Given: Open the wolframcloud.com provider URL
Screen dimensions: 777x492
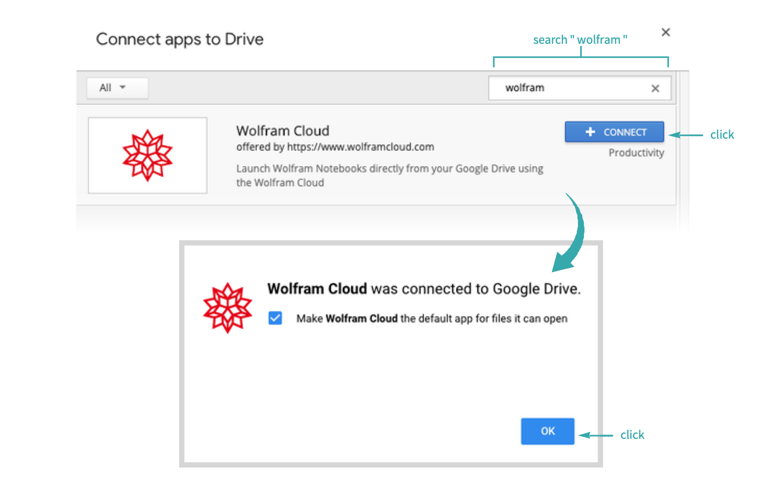Looking at the screenshot, I should point(360,147).
